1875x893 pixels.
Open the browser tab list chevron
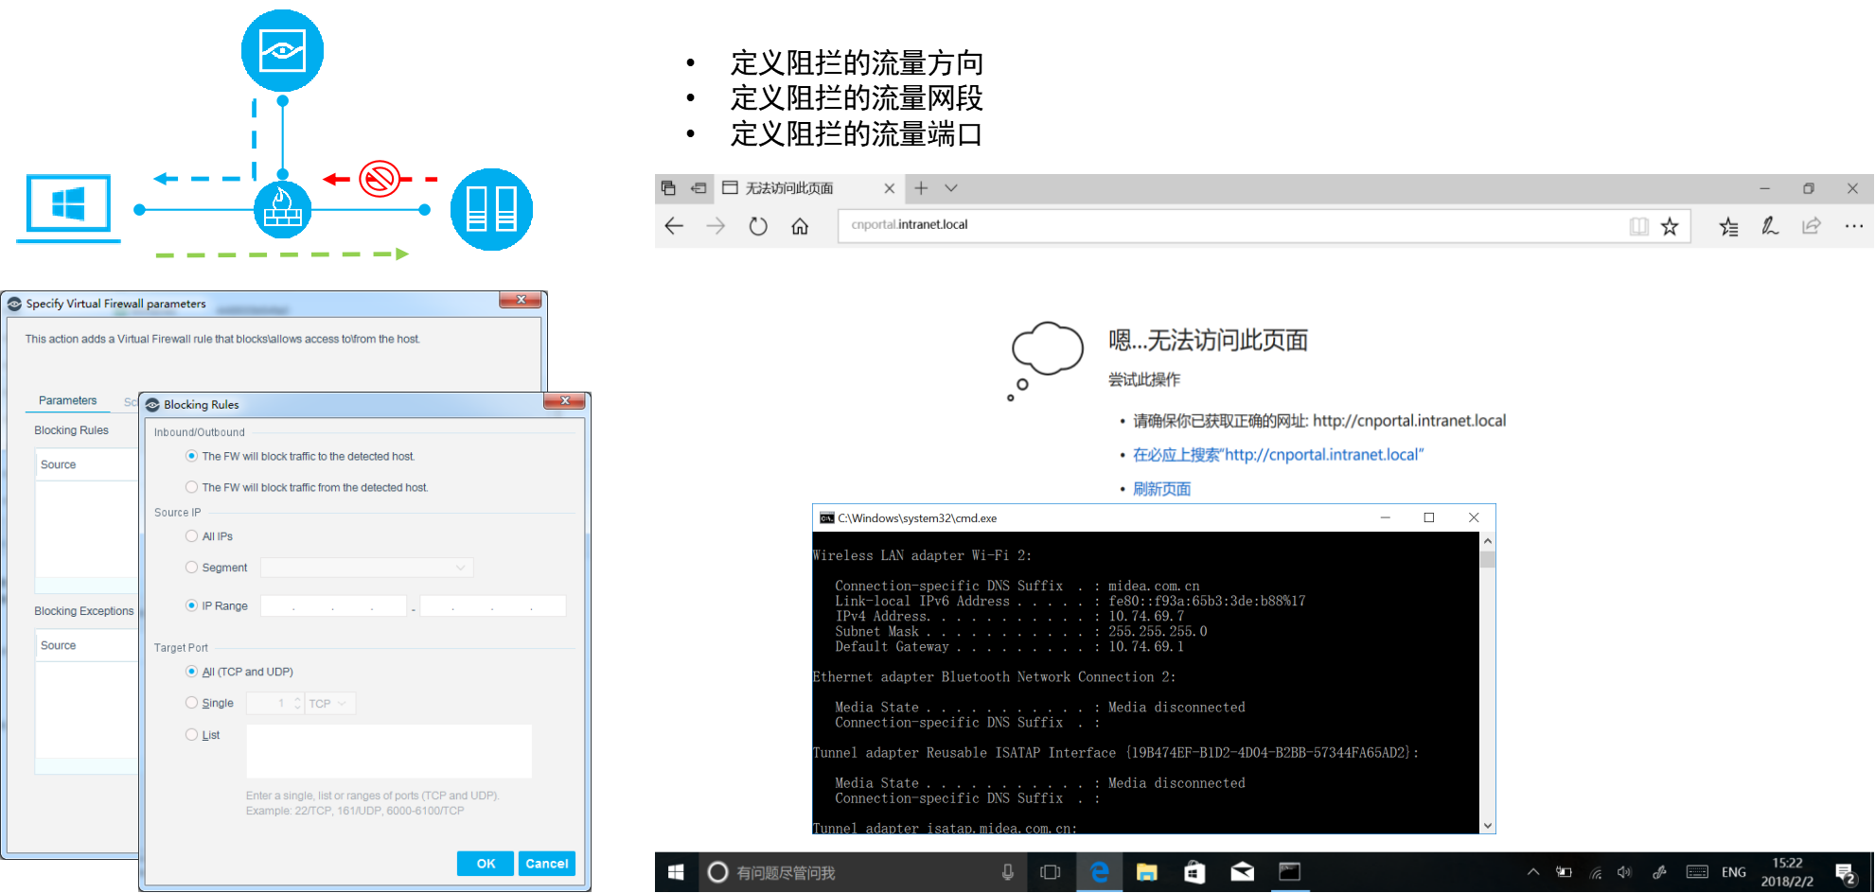point(951,188)
